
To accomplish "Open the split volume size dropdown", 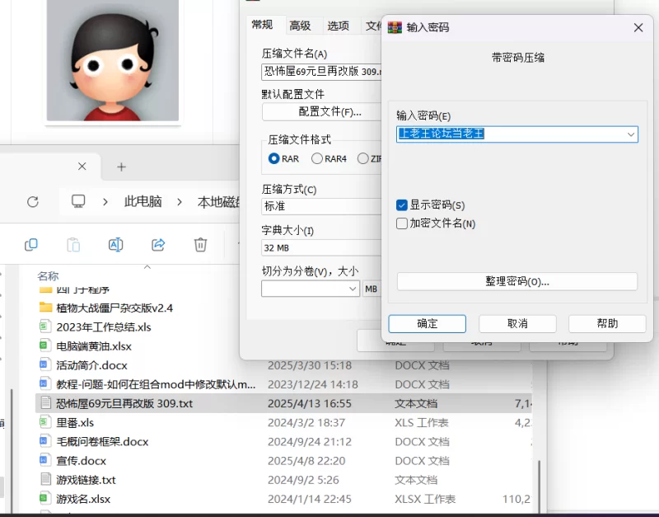I will (353, 289).
